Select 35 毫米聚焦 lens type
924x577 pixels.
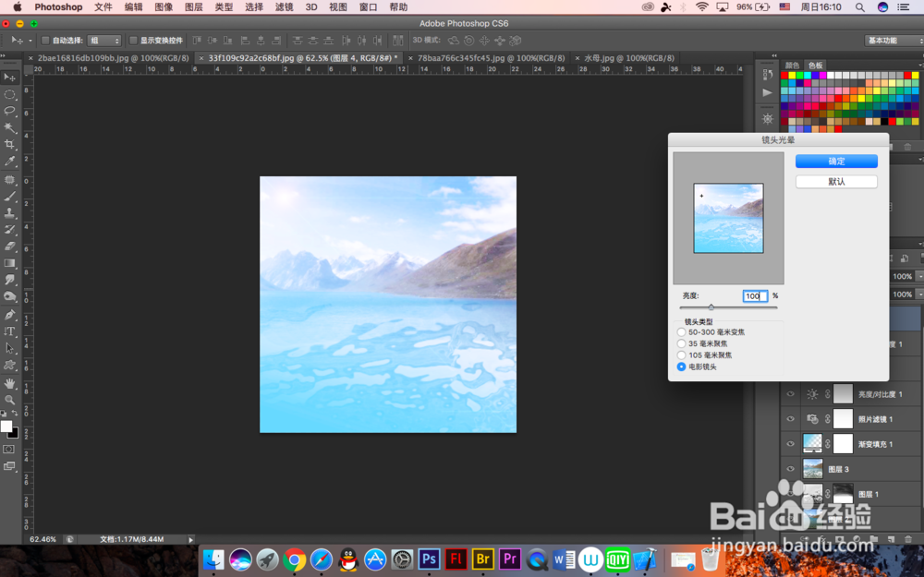(681, 343)
